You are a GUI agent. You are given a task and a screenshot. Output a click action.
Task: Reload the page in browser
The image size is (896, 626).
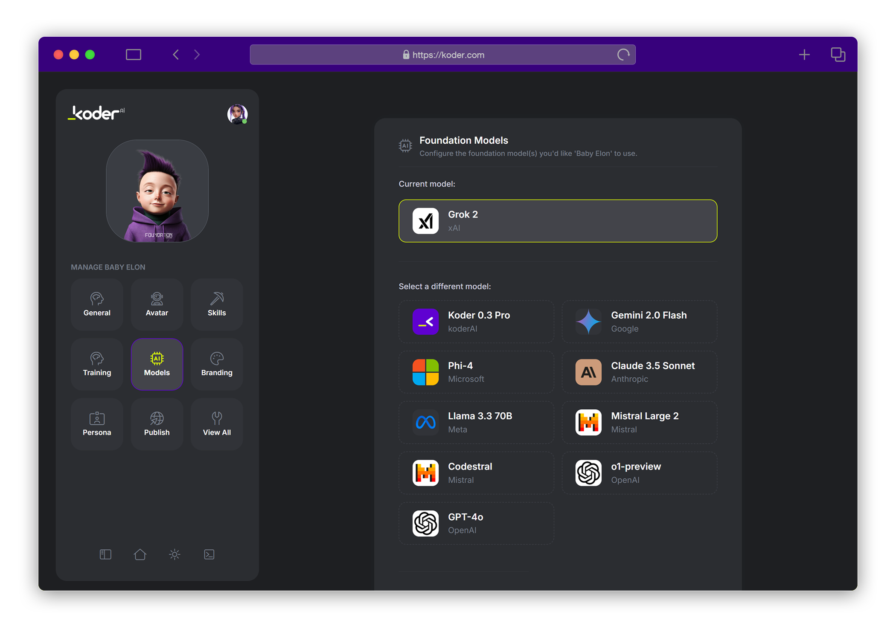[x=623, y=55]
